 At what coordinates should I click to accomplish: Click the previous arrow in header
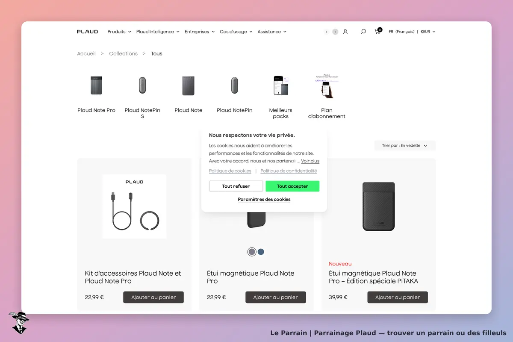click(x=327, y=32)
